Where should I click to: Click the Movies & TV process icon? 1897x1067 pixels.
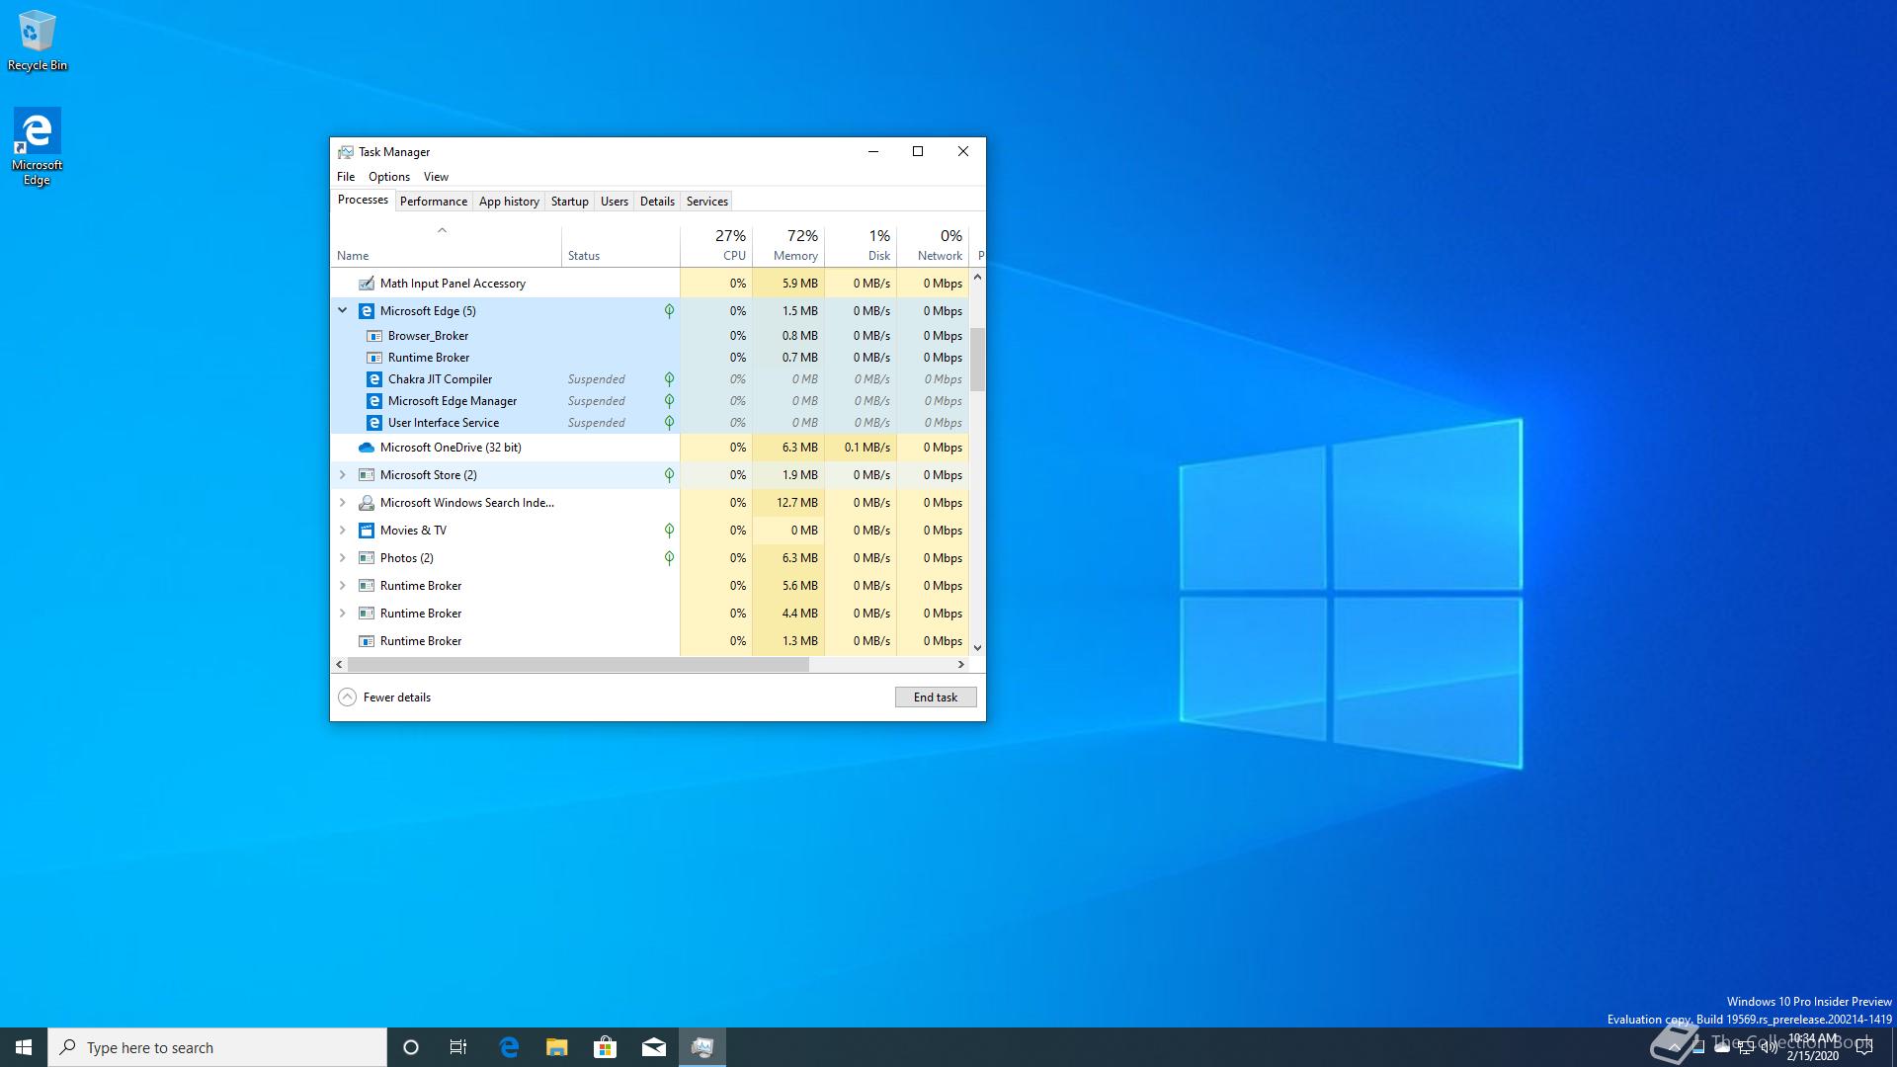click(x=367, y=531)
